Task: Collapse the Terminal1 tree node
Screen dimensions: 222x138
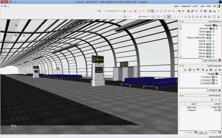Action: (217, 29)
